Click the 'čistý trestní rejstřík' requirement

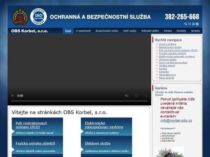tap(171, 133)
